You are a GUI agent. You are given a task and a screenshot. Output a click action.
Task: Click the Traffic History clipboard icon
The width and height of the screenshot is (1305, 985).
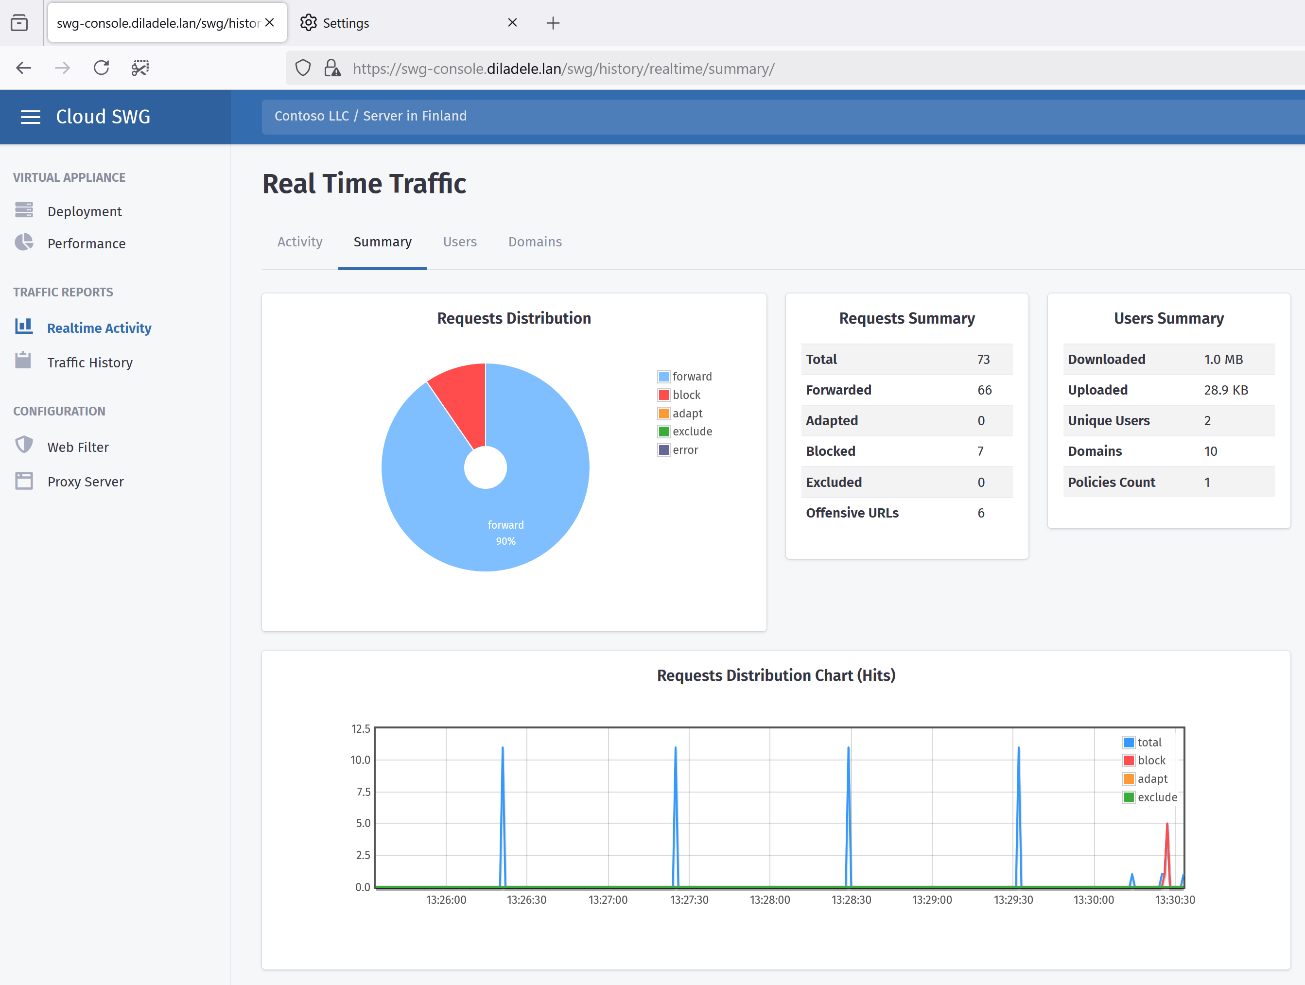point(23,361)
